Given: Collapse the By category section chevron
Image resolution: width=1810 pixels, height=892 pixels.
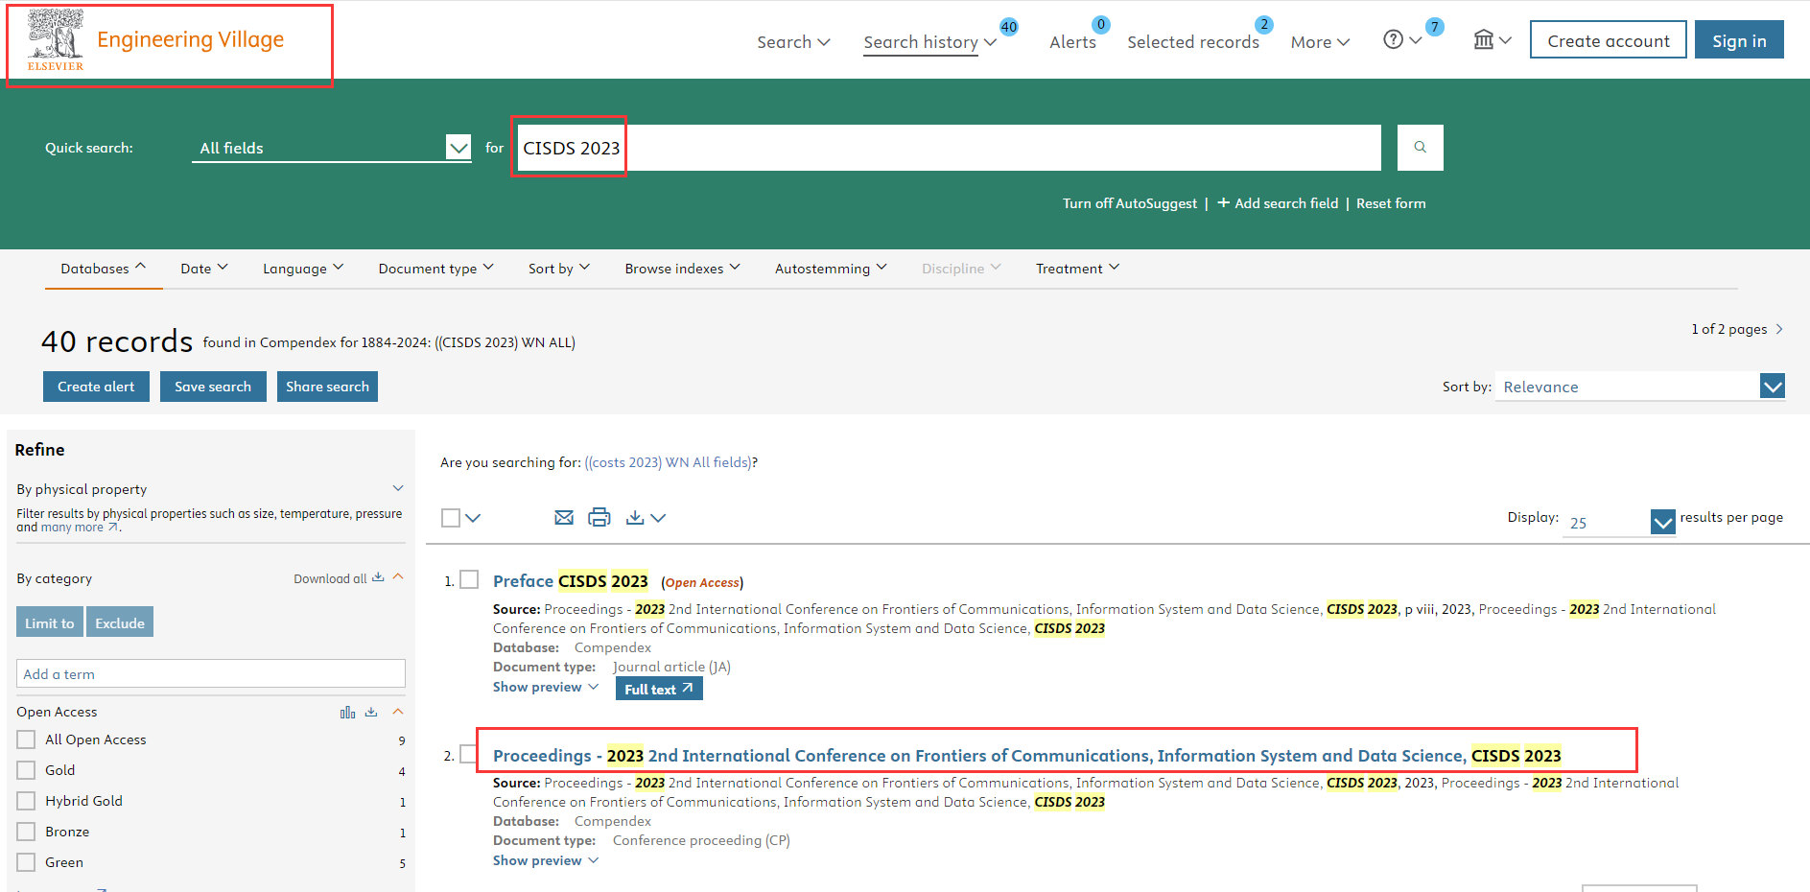Looking at the screenshot, I should pyautogui.click(x=398, y=577).
